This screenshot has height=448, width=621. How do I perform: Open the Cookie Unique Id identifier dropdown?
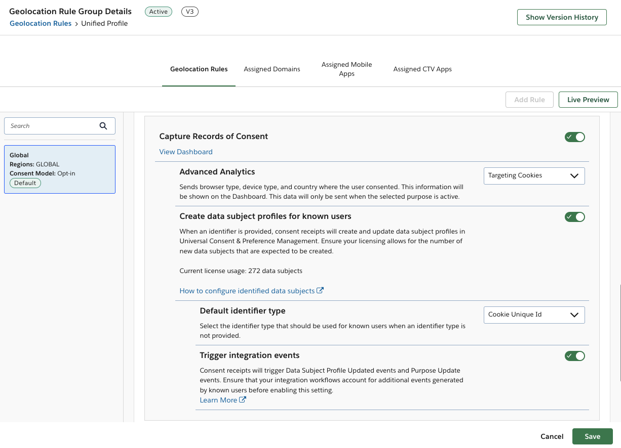(534, 315)
